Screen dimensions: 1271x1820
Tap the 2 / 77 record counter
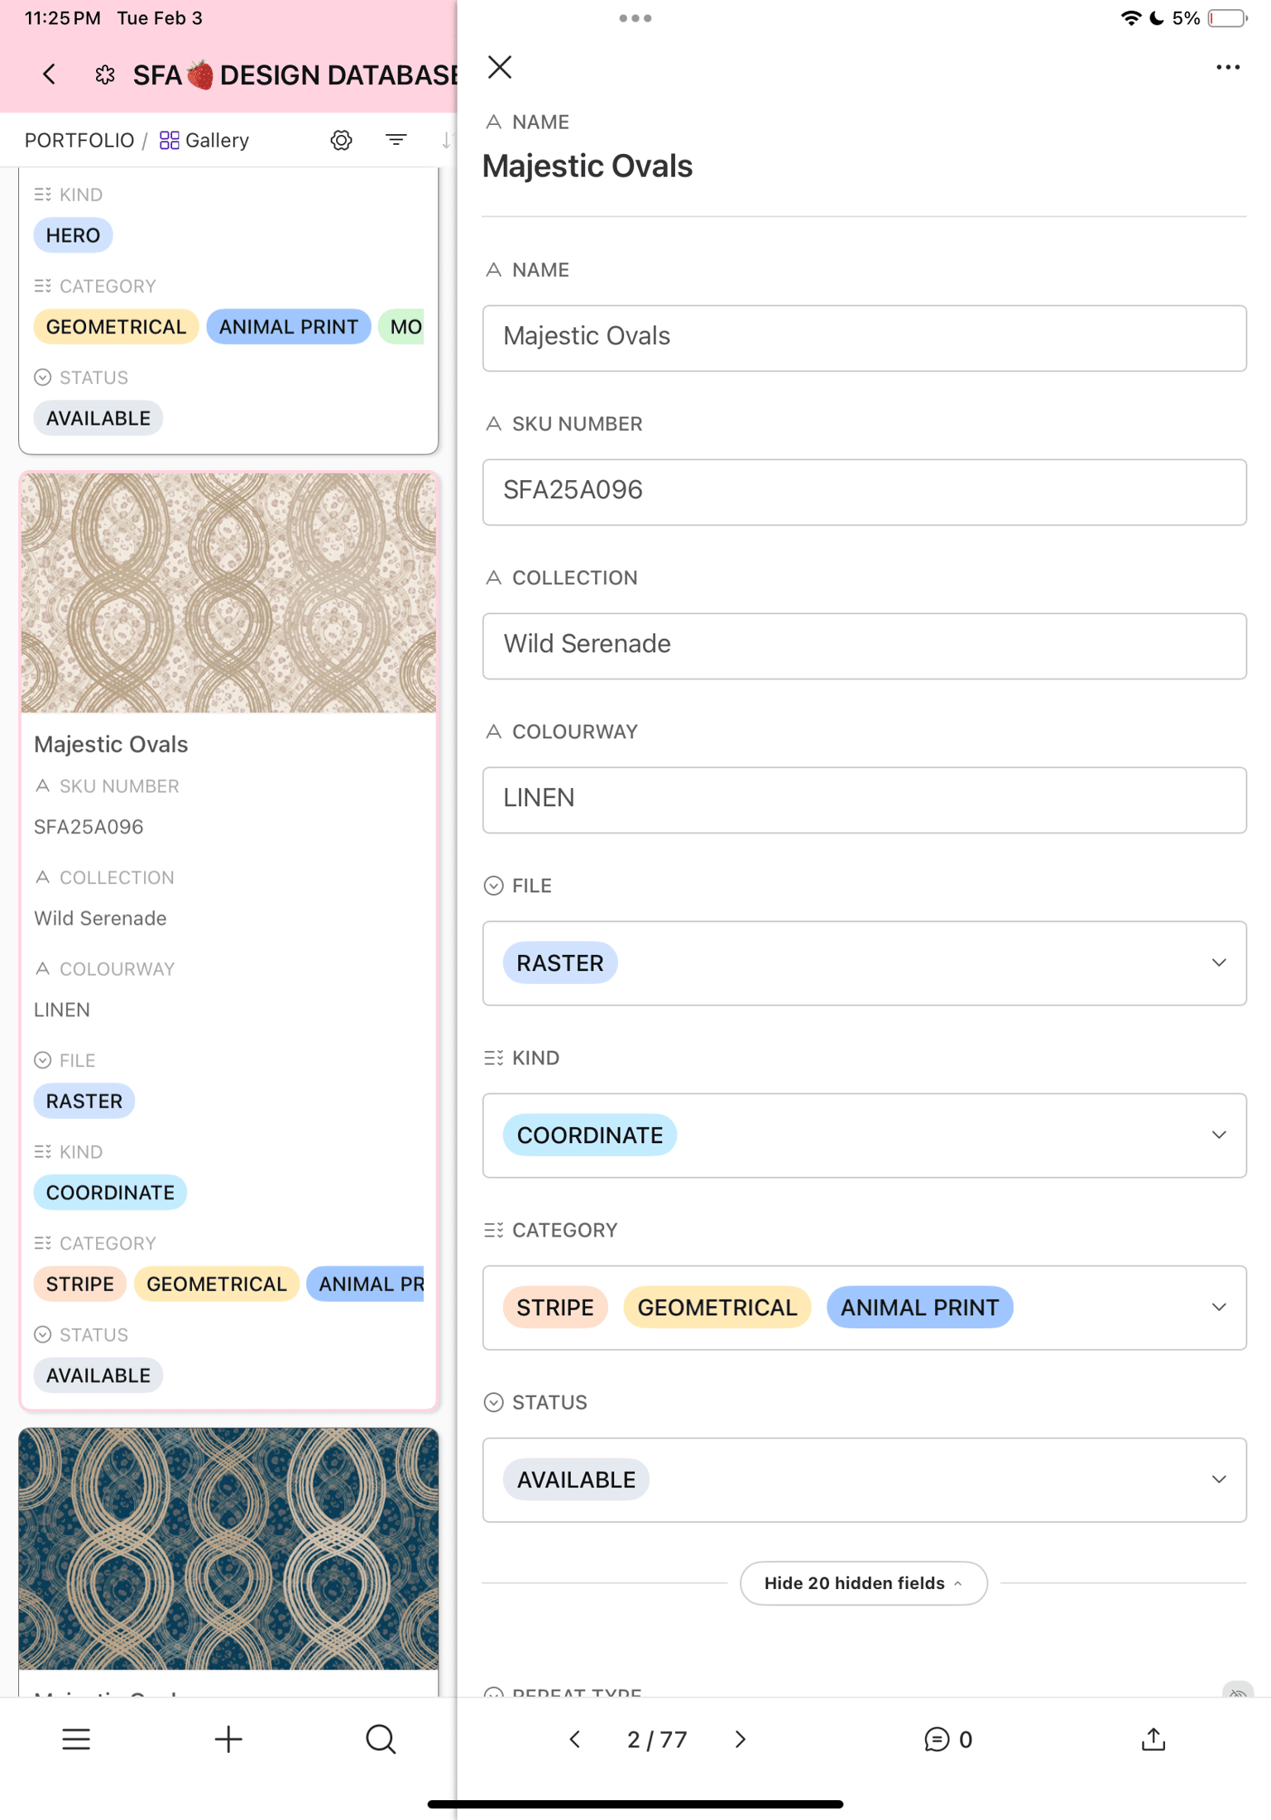coord(657,1739)
